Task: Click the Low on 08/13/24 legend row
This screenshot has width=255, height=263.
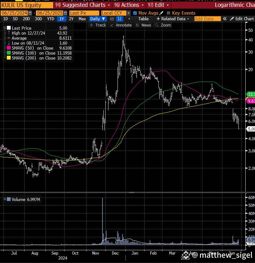Action: click(39, 43)
